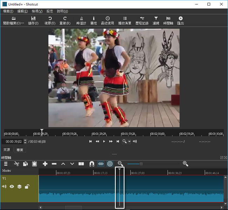Show the 歷程記錄 history panel
The width and height of the screenshot is (228, 210).
[x=142, y=20]
